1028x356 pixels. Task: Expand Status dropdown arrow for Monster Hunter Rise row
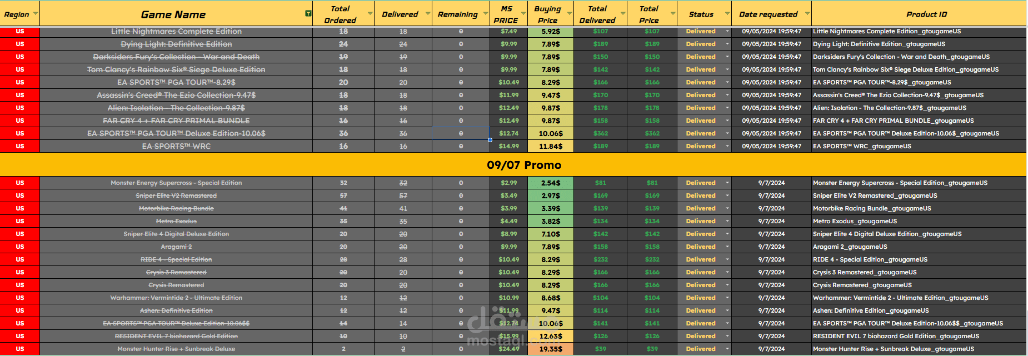coord(727,349)
